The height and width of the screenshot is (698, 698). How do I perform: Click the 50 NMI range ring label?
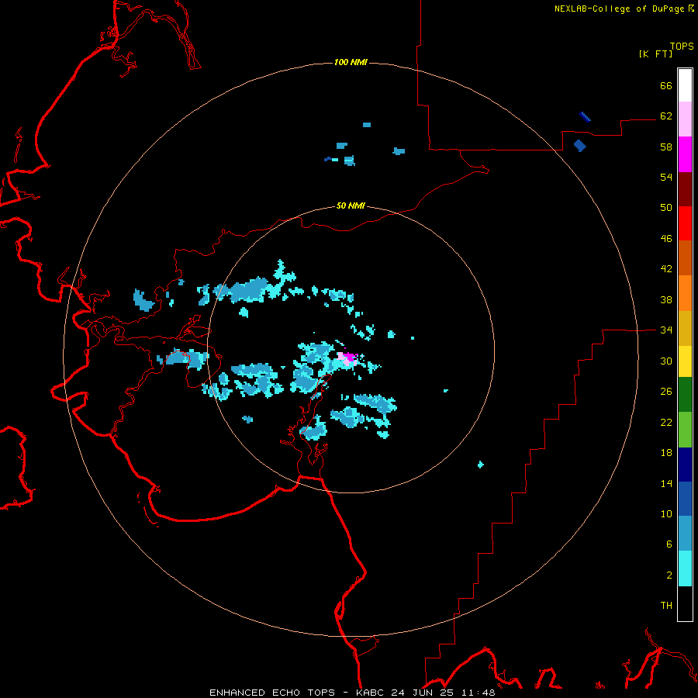[x=351, y=206]
